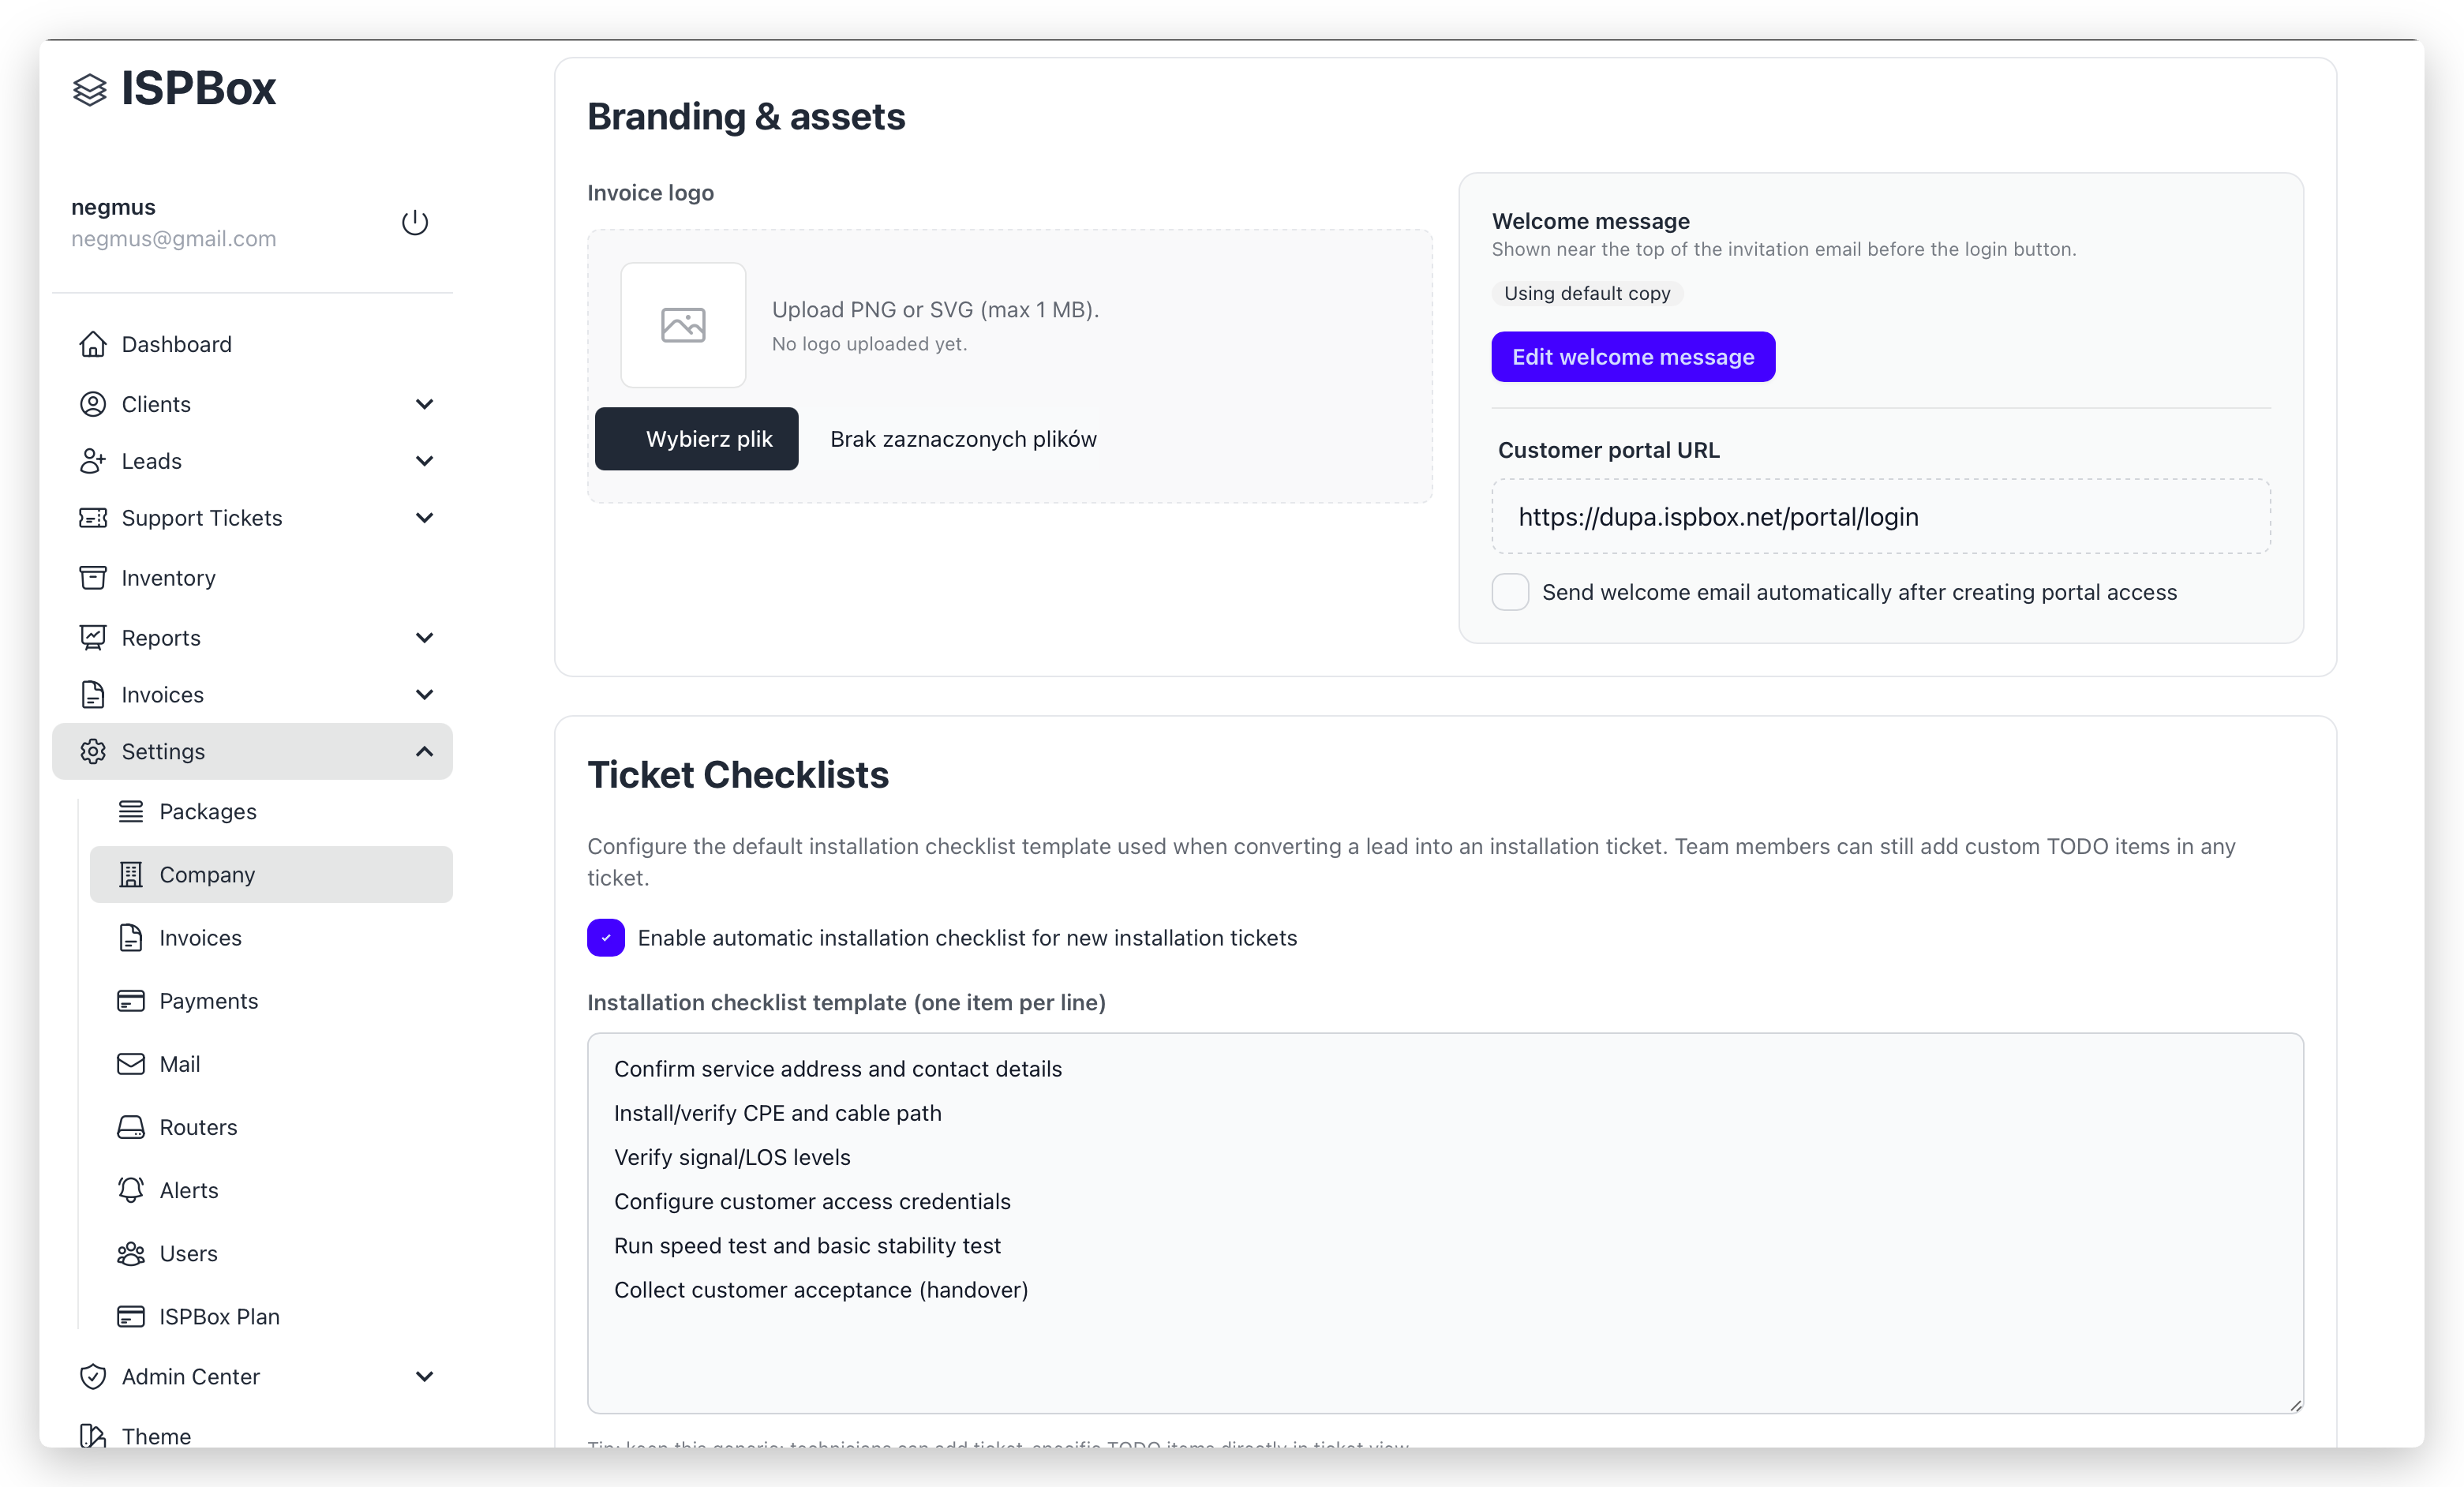Screen dimensions: 2464x1487
Task: Open the Payments settings page
Action: point(208,1001)
